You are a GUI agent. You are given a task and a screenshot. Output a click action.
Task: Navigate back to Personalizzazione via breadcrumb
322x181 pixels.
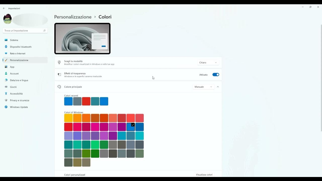(73, 17)
